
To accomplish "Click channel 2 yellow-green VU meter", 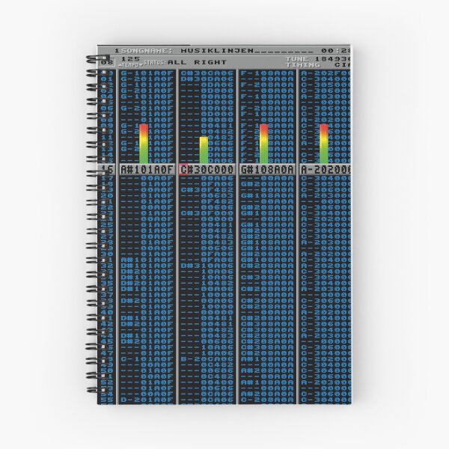I will (204, 150).
